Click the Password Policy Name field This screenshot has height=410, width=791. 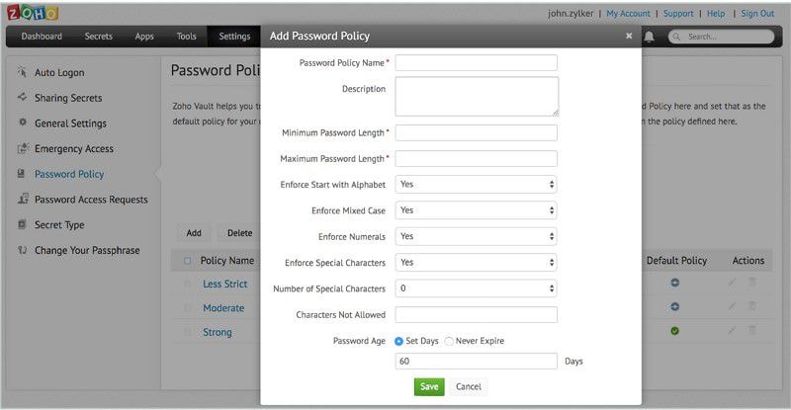[x=476, y=63]
